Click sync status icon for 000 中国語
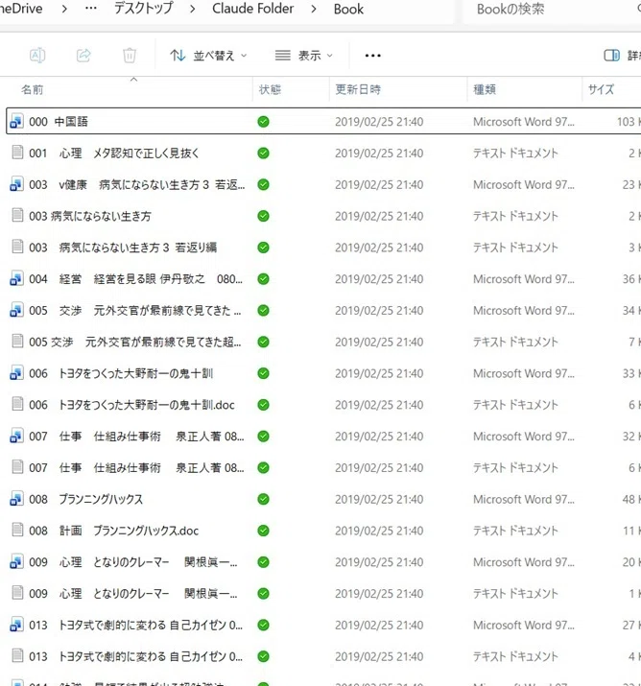This screenshot has width=641, height=686. coord(263,122)
